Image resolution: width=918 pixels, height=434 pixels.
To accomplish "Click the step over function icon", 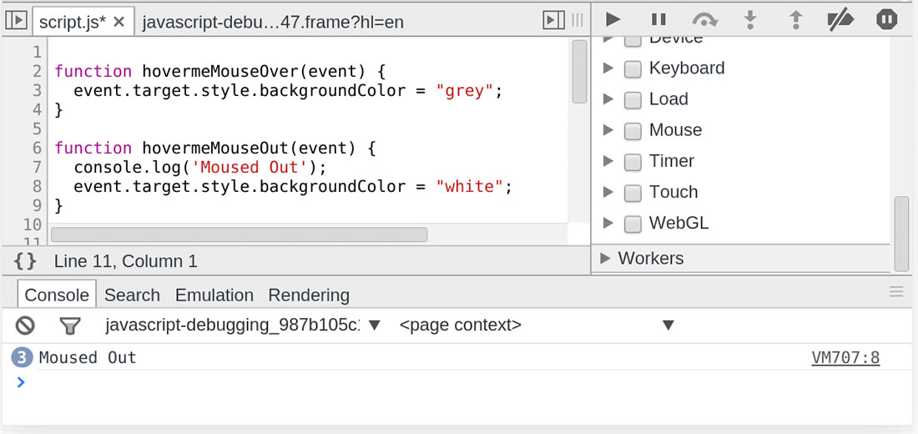I will (705, 19).
